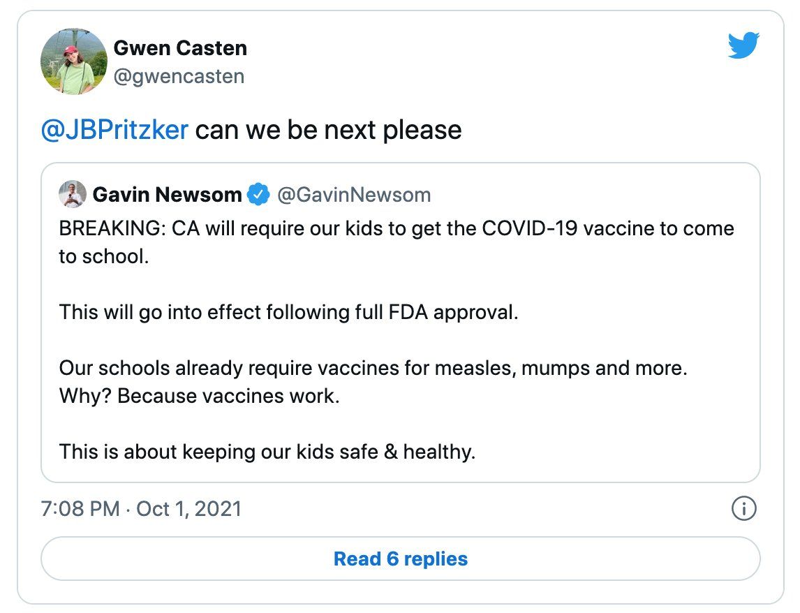
Task: Click the "safe & healthy" closing line
Action: coord(267,452)
